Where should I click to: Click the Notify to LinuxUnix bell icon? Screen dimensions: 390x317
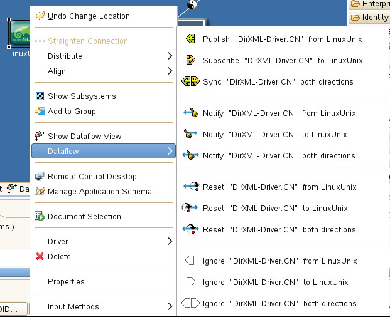190,134
